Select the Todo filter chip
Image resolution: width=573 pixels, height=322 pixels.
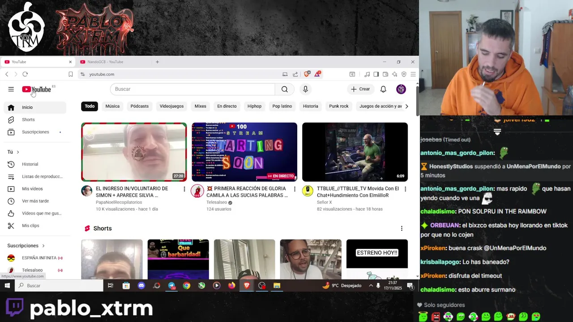[x=90, y=106]
